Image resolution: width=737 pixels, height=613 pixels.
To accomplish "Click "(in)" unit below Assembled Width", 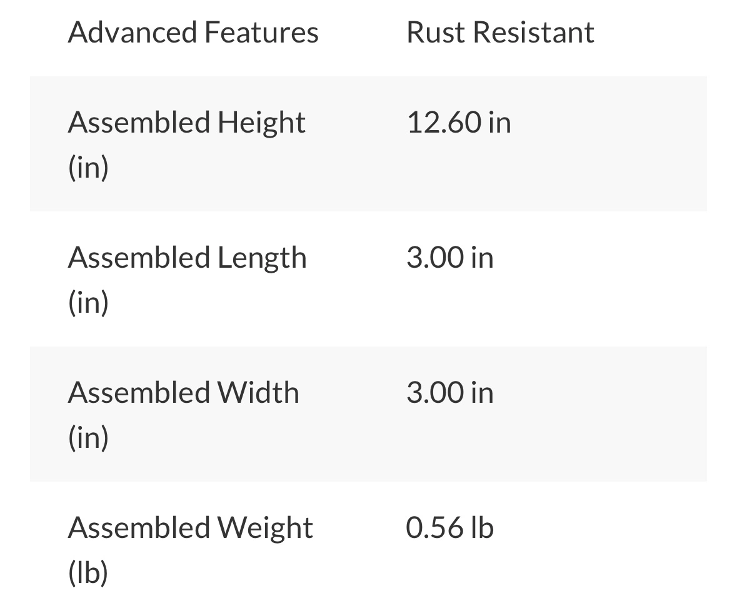I will click(88, 438).
